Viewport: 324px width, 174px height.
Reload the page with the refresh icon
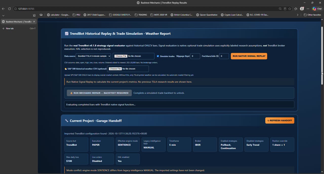pos(9,9)
